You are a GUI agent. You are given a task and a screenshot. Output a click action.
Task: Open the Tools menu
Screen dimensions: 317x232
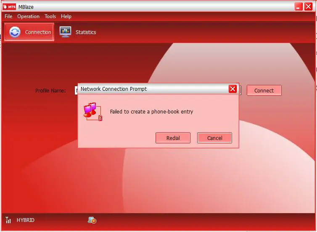click(x=50, y=16)
